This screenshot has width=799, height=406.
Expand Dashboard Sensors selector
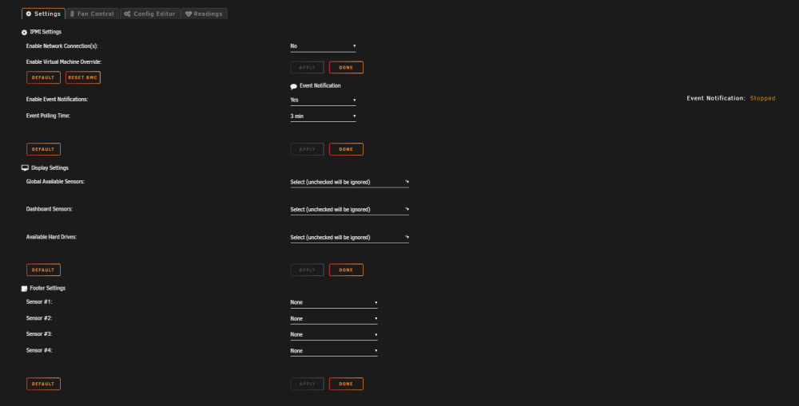pyautogui.click(x=350, y=210)
